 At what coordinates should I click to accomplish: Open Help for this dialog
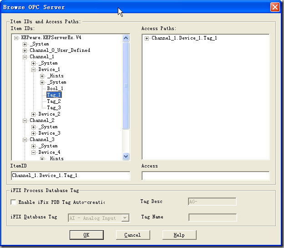(x=179, y=235)
